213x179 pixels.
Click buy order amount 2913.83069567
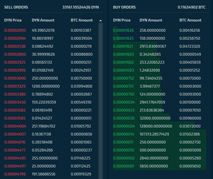coord(153,46)
